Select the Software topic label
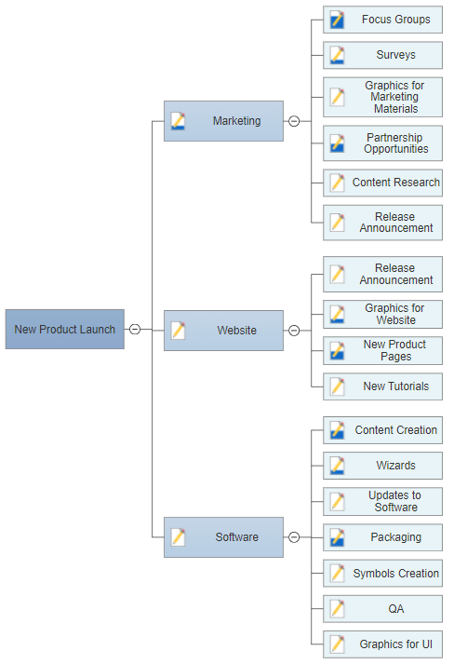Image resolution: width=454 pixels, height=664 pixels. coord(236,537)
